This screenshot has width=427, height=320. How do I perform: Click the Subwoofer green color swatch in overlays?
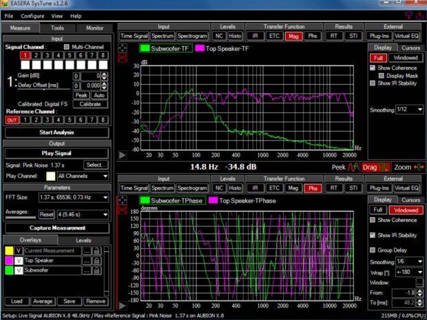[x=9, y=270]
